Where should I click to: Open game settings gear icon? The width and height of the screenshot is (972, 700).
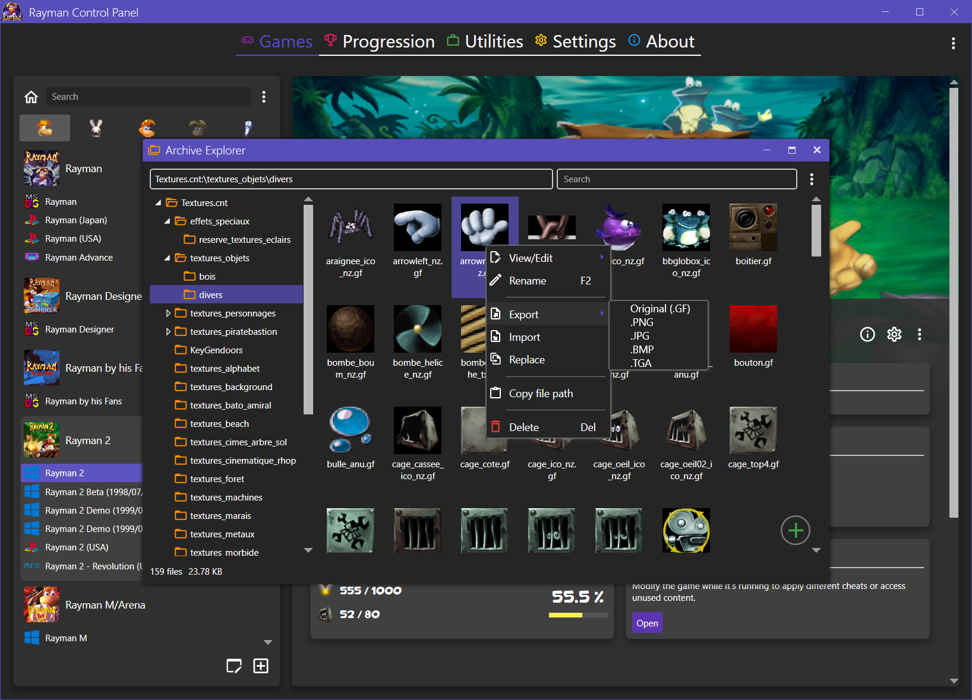(x=894, y=334)
